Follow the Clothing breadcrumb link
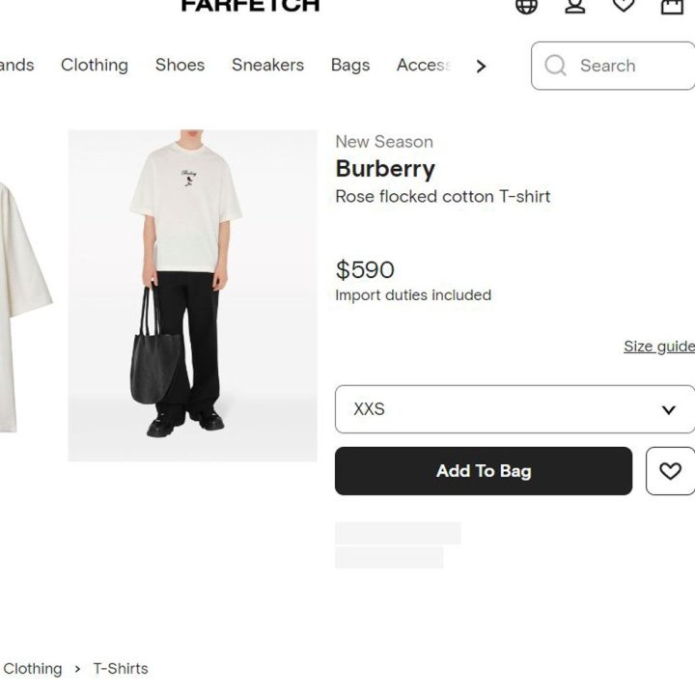Image resolution: width=695 pixels, height=695 pixels. point(33,669)
